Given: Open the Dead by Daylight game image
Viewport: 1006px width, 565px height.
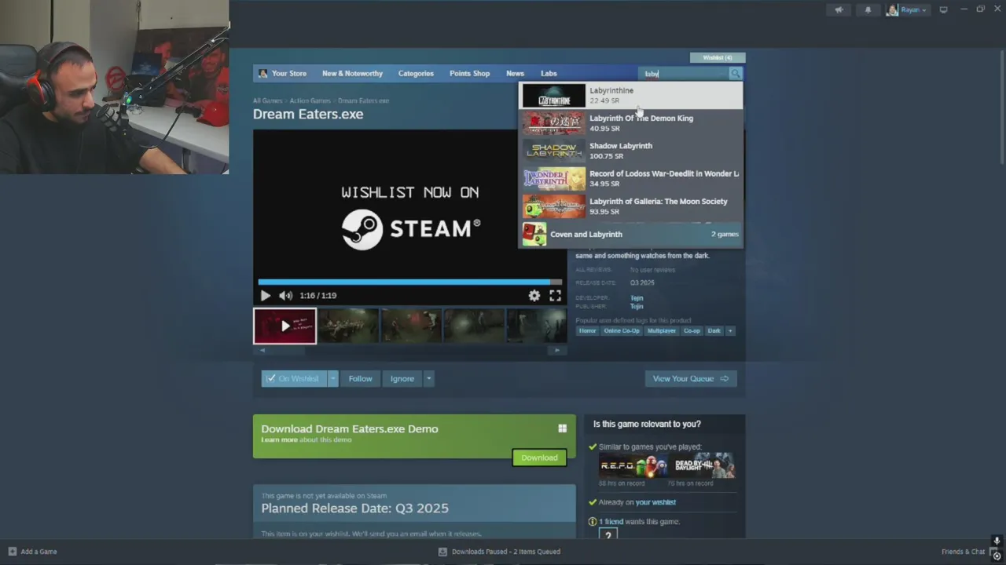Looking at the screenshot, I should click(701, 465).
